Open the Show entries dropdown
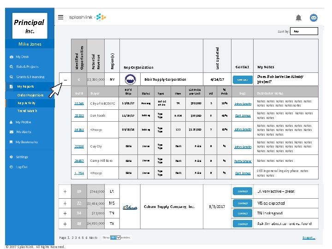The height and width of the screenshot is (249, 332). (115, 237)
